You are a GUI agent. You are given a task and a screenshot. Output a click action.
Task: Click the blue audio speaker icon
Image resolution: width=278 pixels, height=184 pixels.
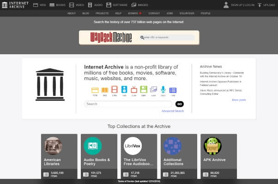(124, 90)
